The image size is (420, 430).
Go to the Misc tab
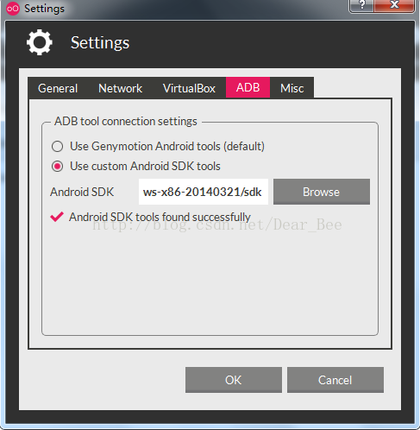(x=291, y=88)
